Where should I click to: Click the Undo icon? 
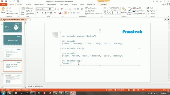point(10,1)
